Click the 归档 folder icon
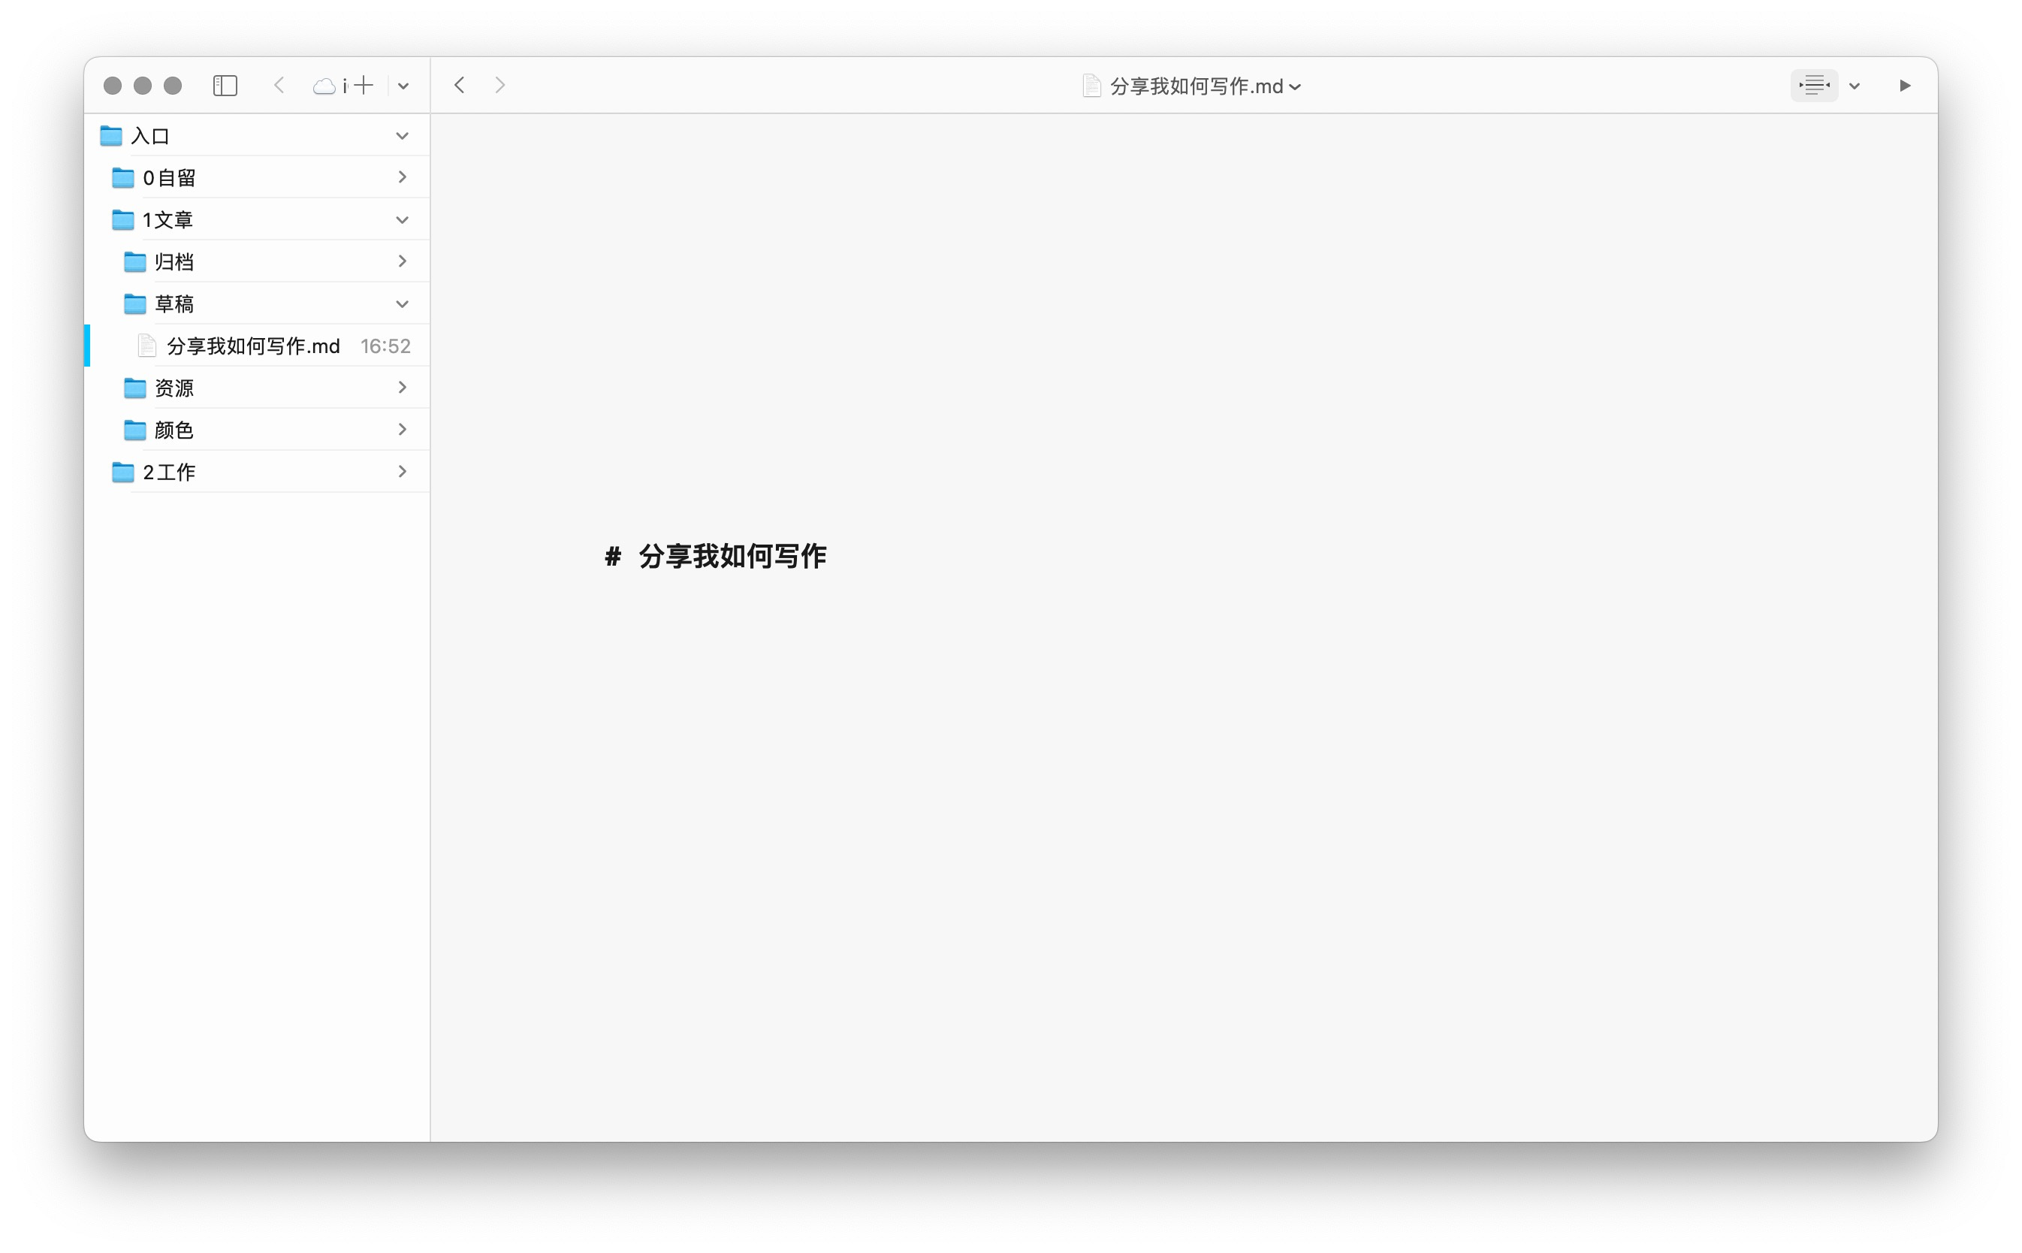The width and height of the screenshot is (2022, 1253). pos(134,262)
